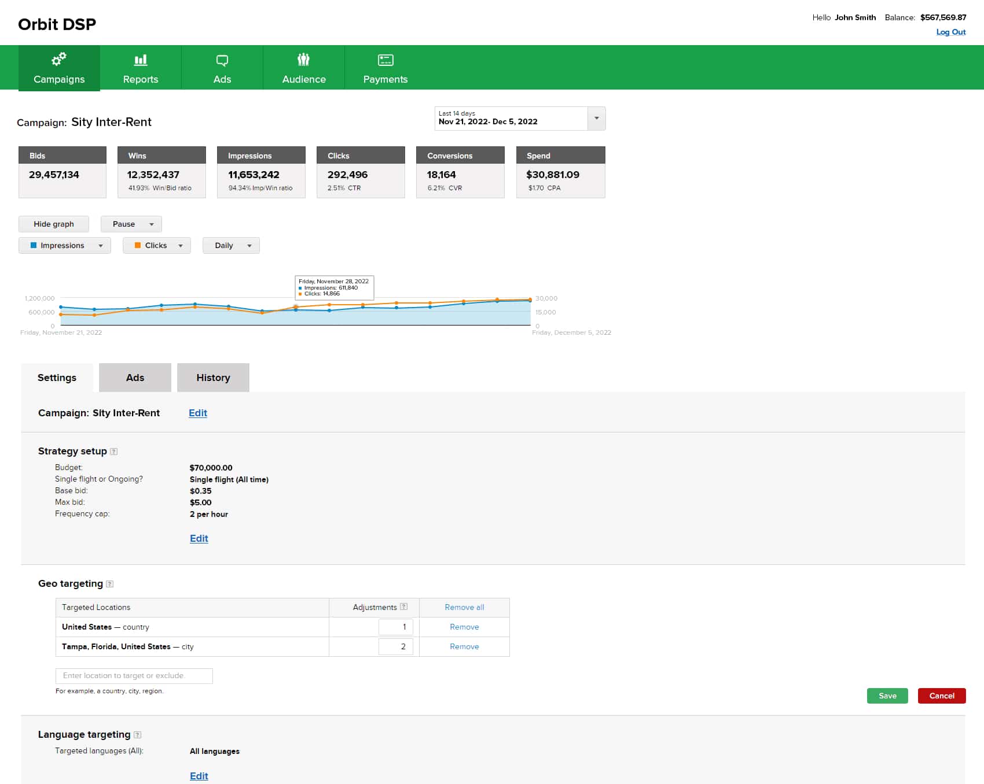Open Geo targeting help icon
Image resolution: width=984 pixels, height=784 pixels.
coord(110,584)
